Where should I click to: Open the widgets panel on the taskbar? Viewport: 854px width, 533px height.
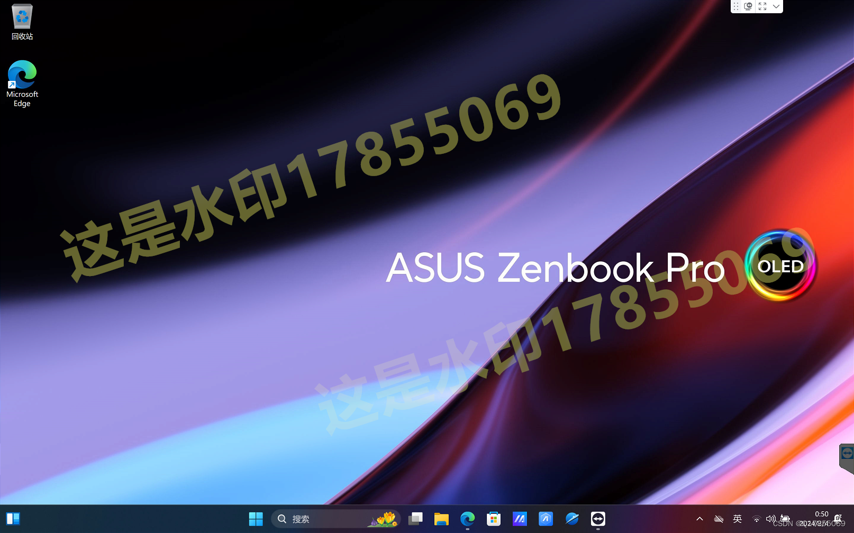[13, 519]
